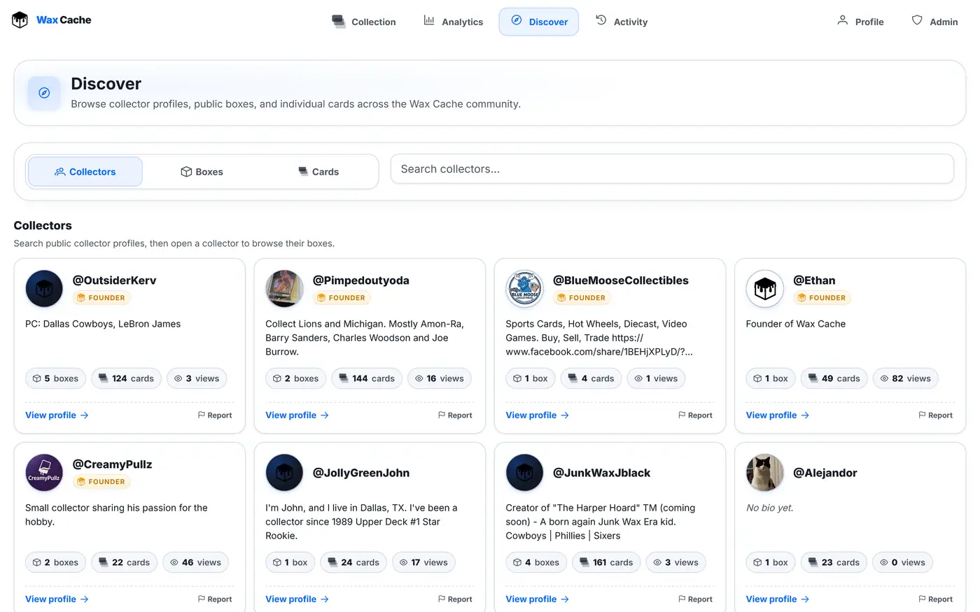This screenshot has height=612, width=980.
Task: Select the Collectors tab
Action: (85, 171)
